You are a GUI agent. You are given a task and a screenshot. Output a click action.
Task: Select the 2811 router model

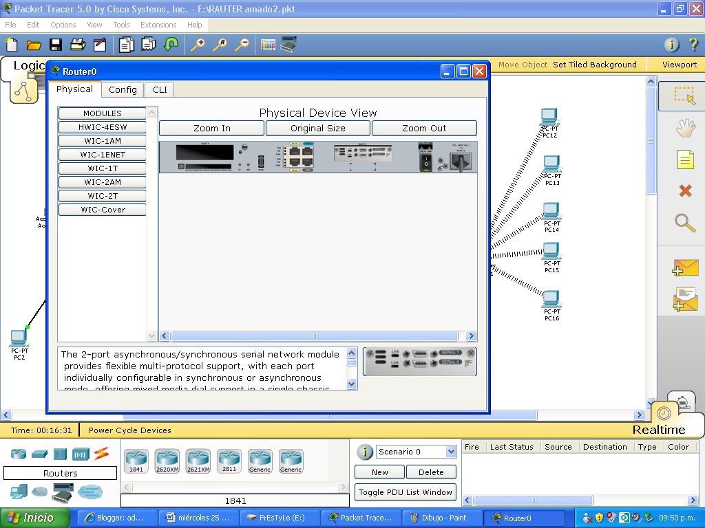pyautogui.click(x=229, y=461)
